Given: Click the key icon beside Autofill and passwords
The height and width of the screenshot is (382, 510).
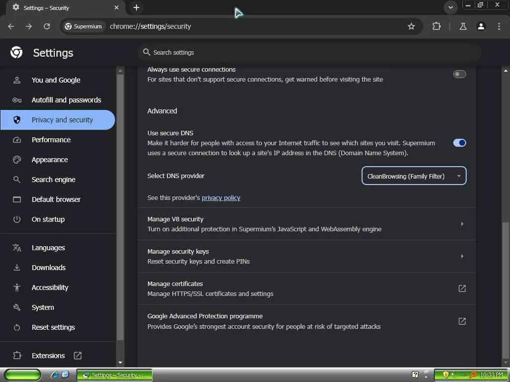Looking at the screenshot, I should point(17,99).
